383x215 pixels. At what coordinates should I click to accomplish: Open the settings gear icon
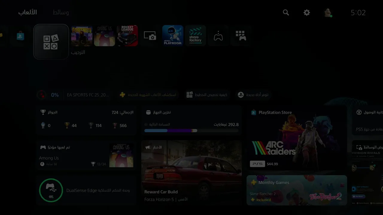tap(307, 13)
